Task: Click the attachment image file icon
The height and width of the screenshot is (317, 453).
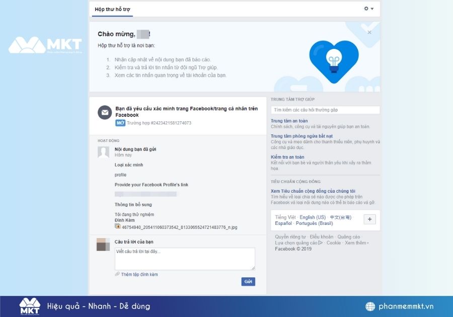Action: pyautogui.click(x=118, y=226)
